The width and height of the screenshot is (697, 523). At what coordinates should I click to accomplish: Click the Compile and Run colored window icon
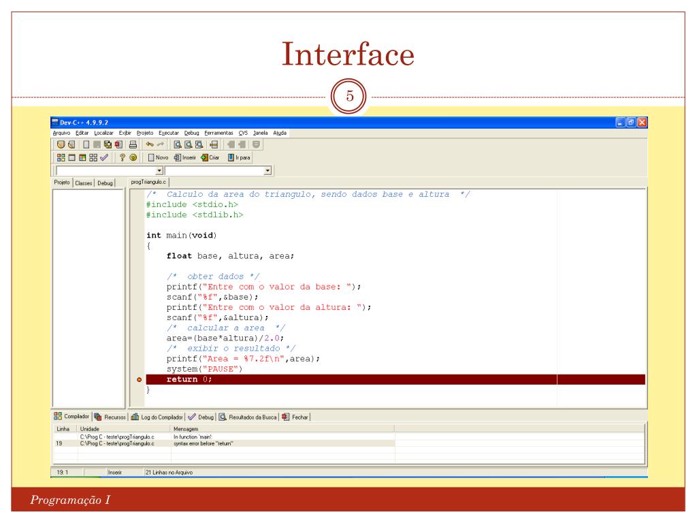(x=82, y=157)
